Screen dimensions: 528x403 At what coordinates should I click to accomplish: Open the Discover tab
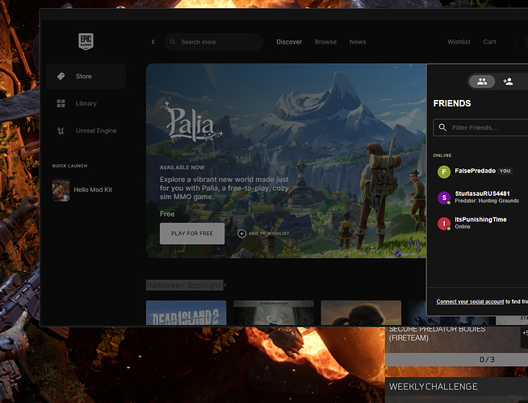[289, 42]
